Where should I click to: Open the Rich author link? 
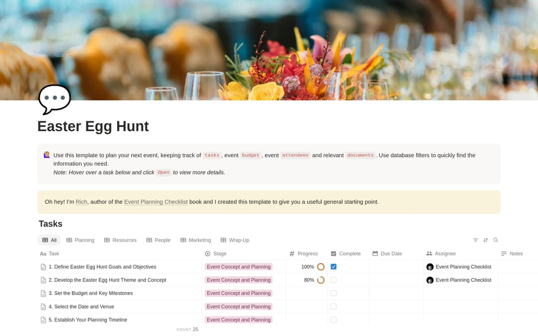(81, 202)
